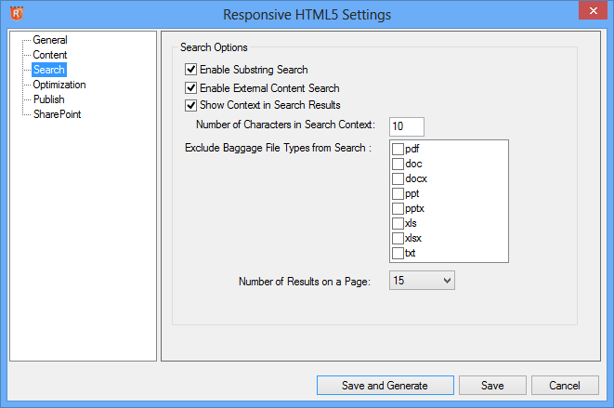The height and width of the screenshot is (408, 614).
Task: Select the Search tree item
Action: 48,70
